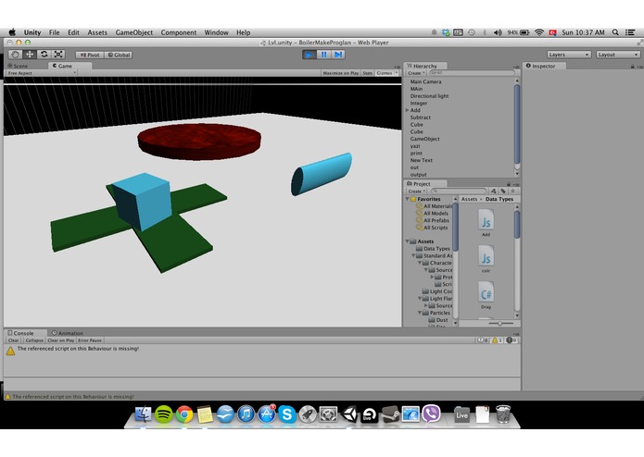Collapse the Assets folder tree
Screen dimensions: 644x457
(408, 241)
